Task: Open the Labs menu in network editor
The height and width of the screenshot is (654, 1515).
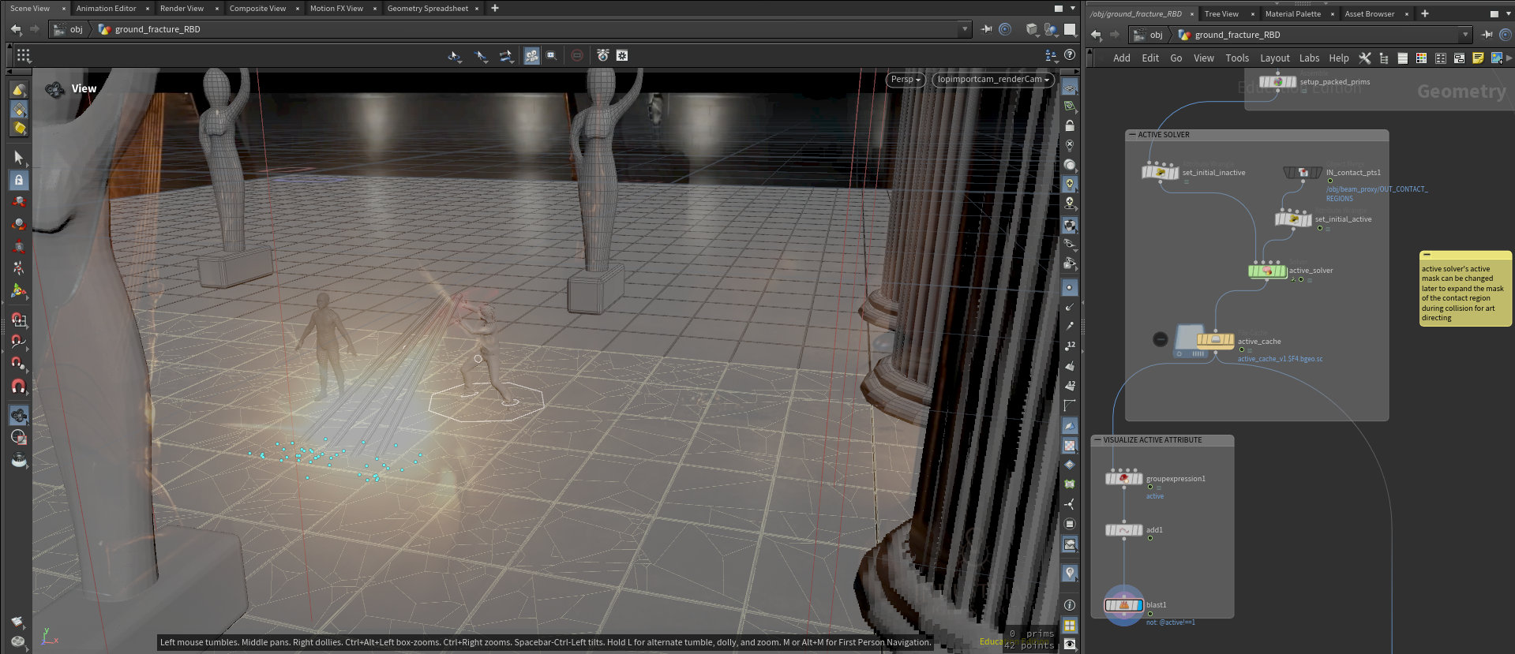Action: (x=1309, y=58)
